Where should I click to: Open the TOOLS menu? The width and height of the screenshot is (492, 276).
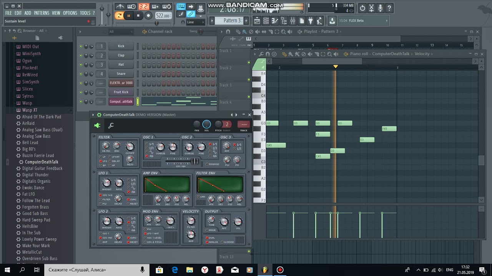tap(85, 13)
